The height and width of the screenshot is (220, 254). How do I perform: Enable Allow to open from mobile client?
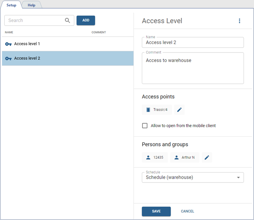click(145, 125)
